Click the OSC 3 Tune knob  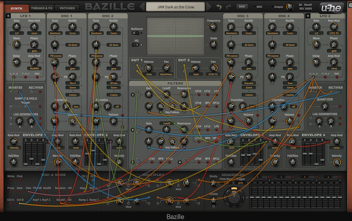tap(231, 27)
